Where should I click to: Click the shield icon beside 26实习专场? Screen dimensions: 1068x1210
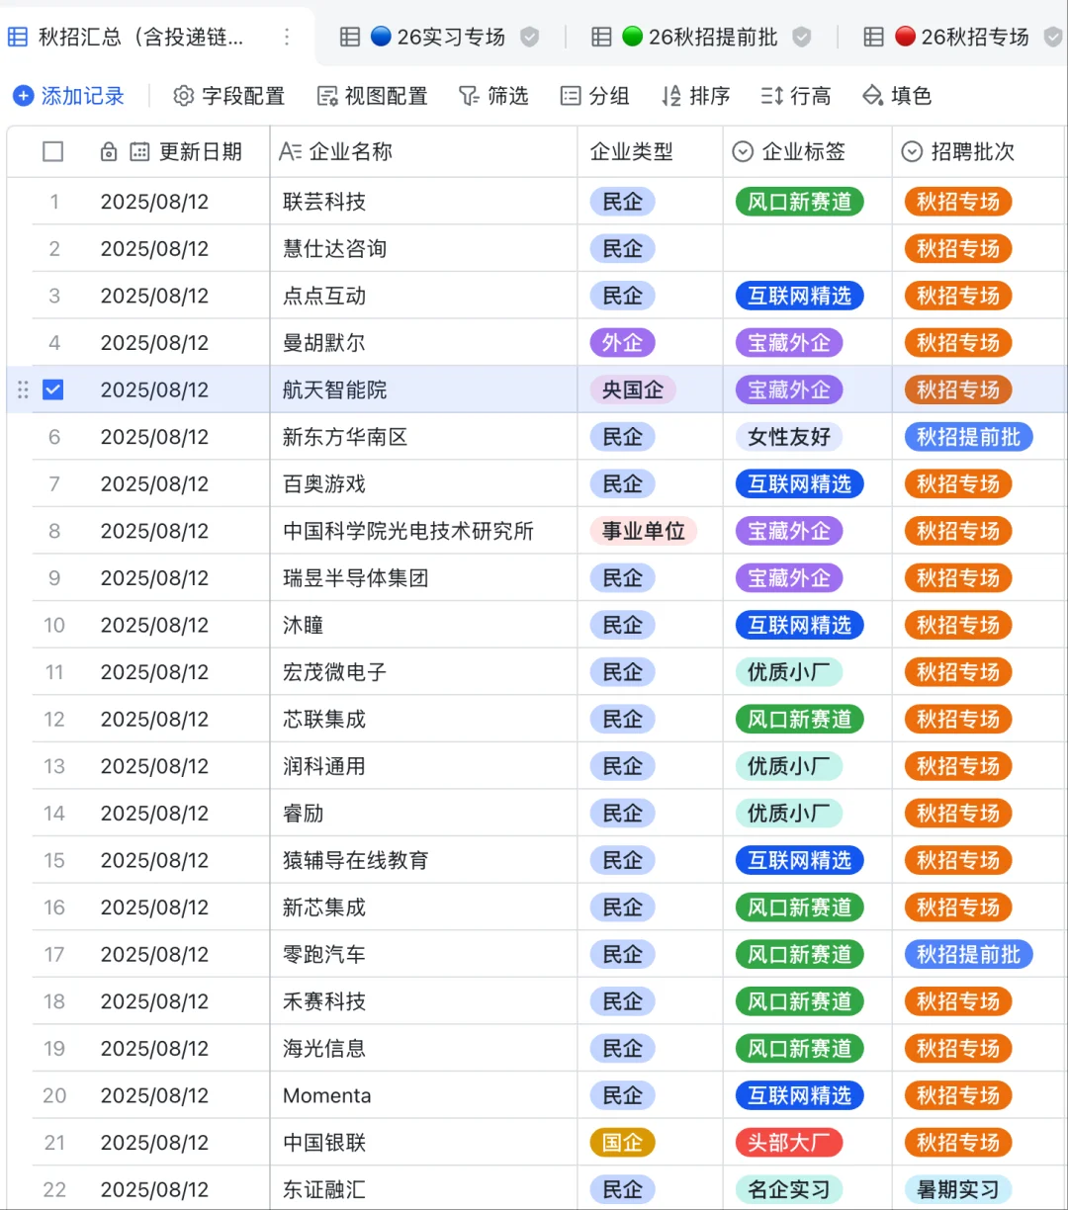(x=530, y=38)
